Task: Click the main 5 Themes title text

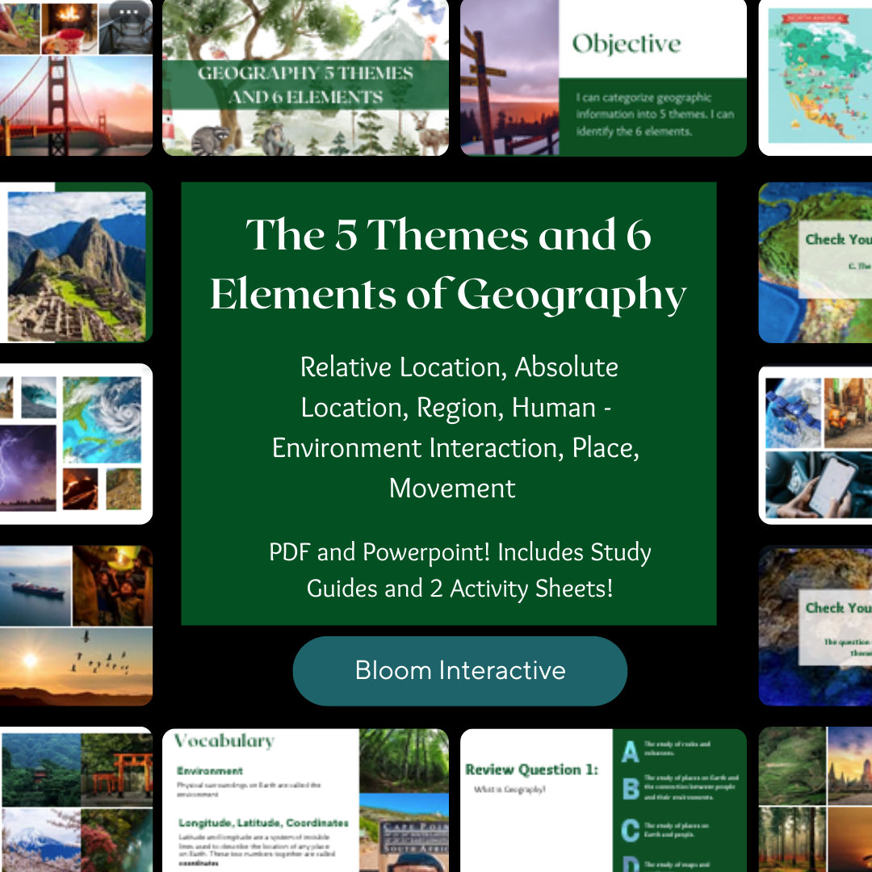Action: [450, 266]
